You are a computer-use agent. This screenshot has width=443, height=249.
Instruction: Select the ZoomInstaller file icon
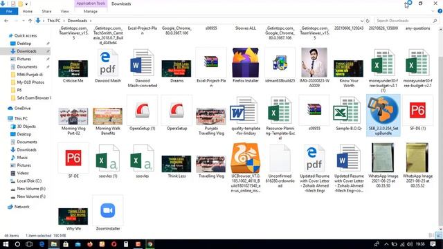point(108,210)
